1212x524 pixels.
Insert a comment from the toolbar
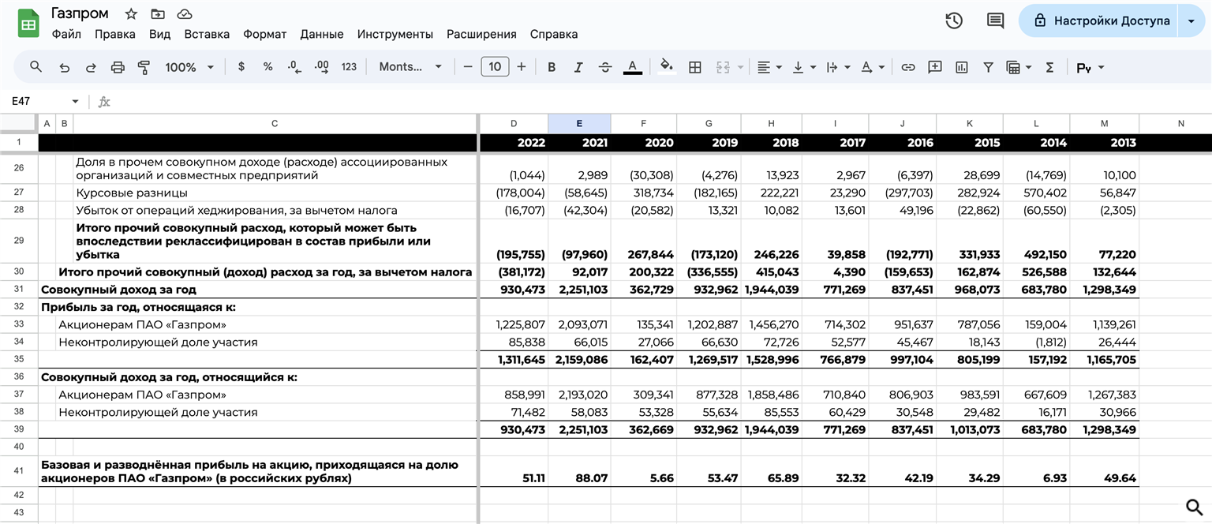[935, 67]
